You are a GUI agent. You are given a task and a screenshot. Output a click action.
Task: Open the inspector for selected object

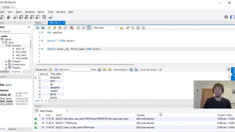point(9,17)
